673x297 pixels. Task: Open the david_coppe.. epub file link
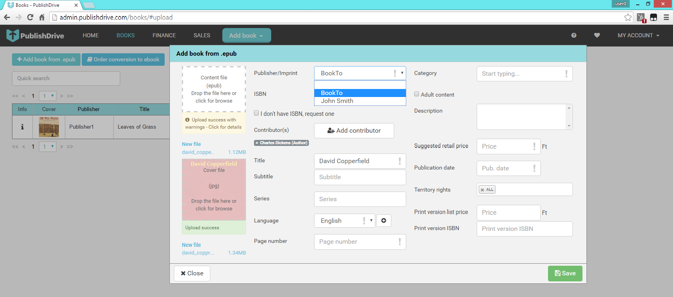197,152
